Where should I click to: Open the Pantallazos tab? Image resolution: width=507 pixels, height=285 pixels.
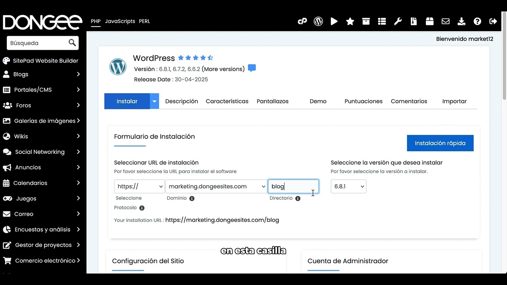coord(273,101)
